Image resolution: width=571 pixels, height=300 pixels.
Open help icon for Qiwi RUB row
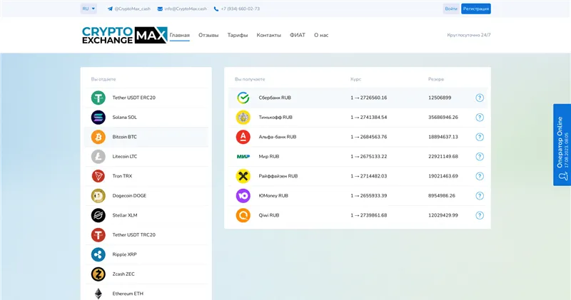point(480,216)
